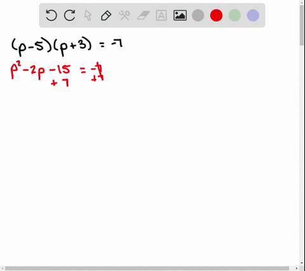Choose the green color swatch
Screen dimensions: 305x271
[234, 15]
